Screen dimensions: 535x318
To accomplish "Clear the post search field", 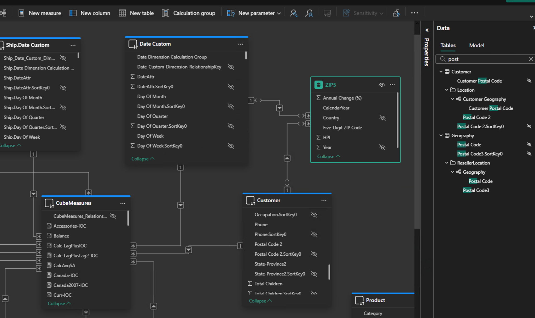I will tap(531, 59).
